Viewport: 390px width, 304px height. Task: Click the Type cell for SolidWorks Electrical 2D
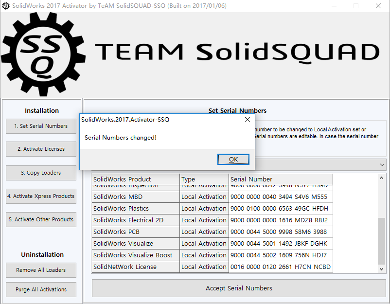(x=204, y=220)
